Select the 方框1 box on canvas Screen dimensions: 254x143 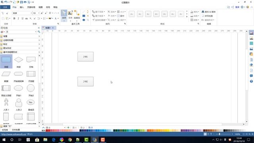tap(86, 56)
